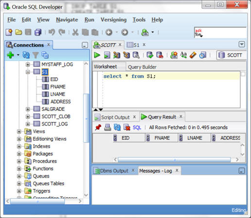This screenshot has height=218, width=251.
Task: Expand the Procedures folder
Action: (x=19, y=161)
